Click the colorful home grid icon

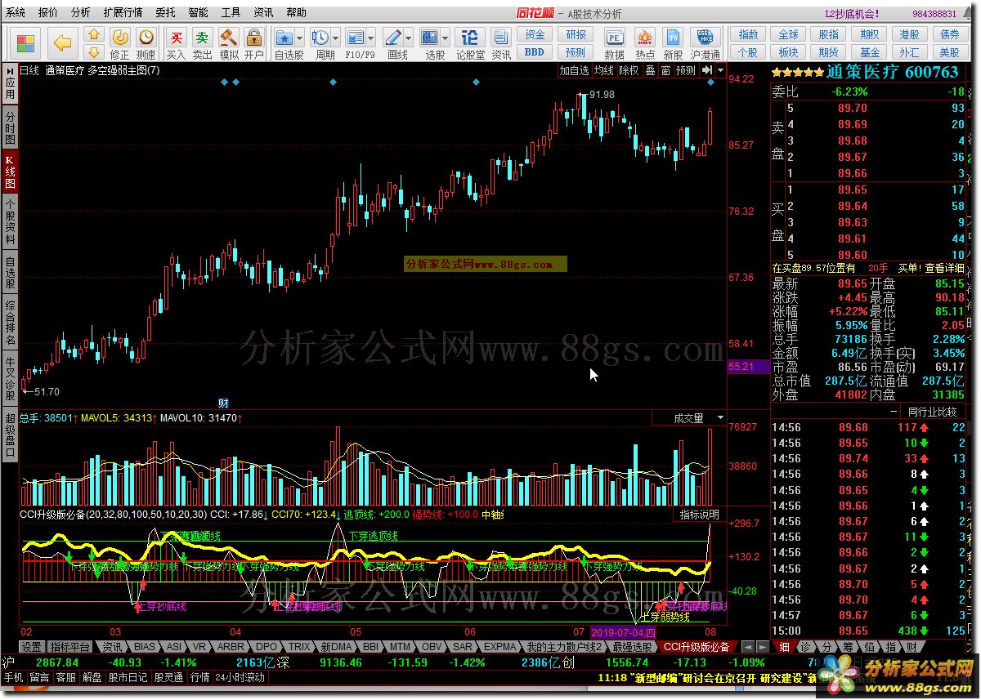click(x=26, y=42)
